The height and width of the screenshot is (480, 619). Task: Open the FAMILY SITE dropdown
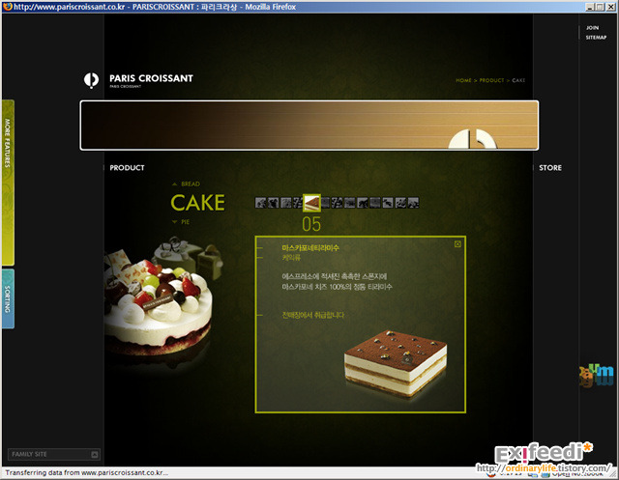pos(54,454)
